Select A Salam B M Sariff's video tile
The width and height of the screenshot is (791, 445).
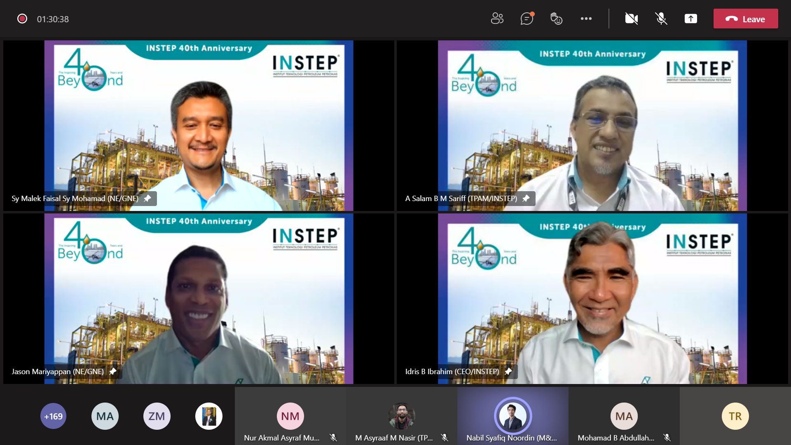pos(592,126)
